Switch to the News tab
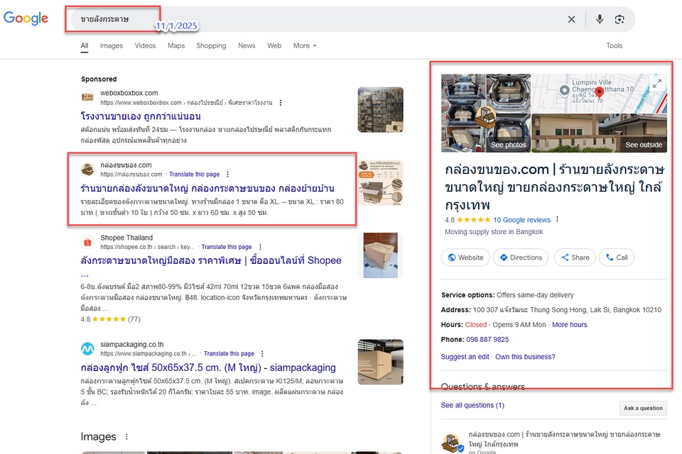Viewport: 682px width, 454px height. click(247, 45)
